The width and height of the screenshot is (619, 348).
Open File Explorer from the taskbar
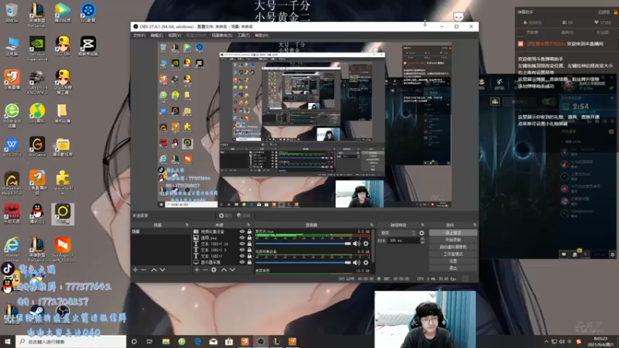click(166, 342)
